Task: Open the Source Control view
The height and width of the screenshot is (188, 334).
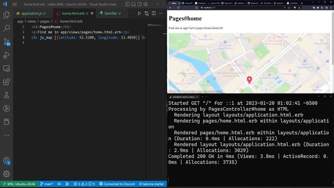Action: tap(6, 42)
